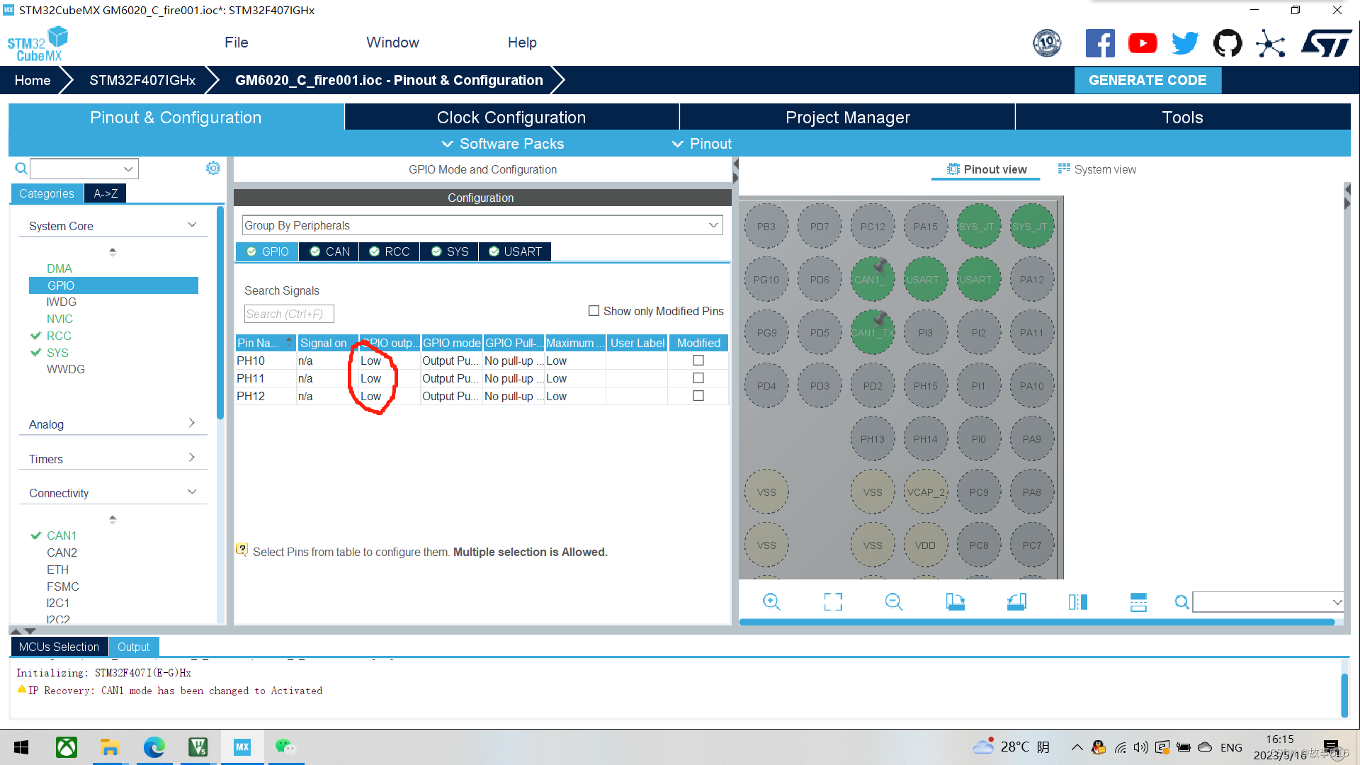The image size is (1360, 765).
Task: Click the ST logo icon
Action: 1326,43
